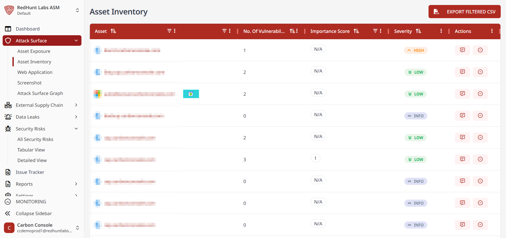Collapse the Attack Surface menu chevron
Viewport: 506px width, 238px height.
pos(76,41)
